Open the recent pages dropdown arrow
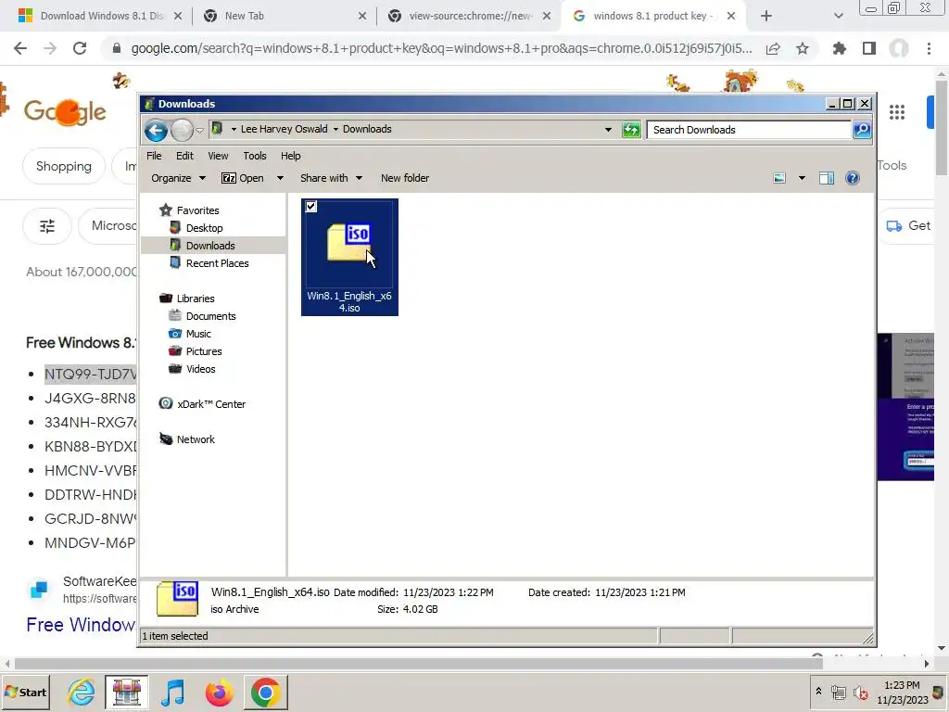The height and width of the screenshot is (712, 949). 199,130
